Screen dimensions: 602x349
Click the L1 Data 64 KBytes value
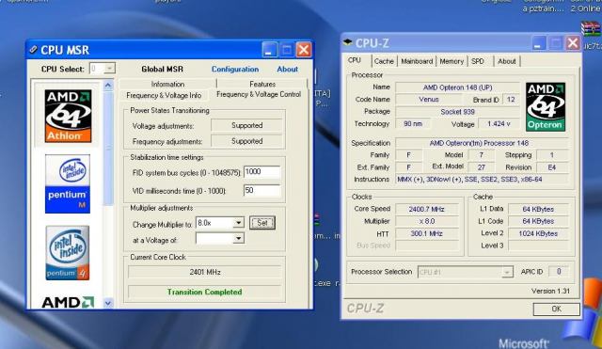(x=538, y=209)
